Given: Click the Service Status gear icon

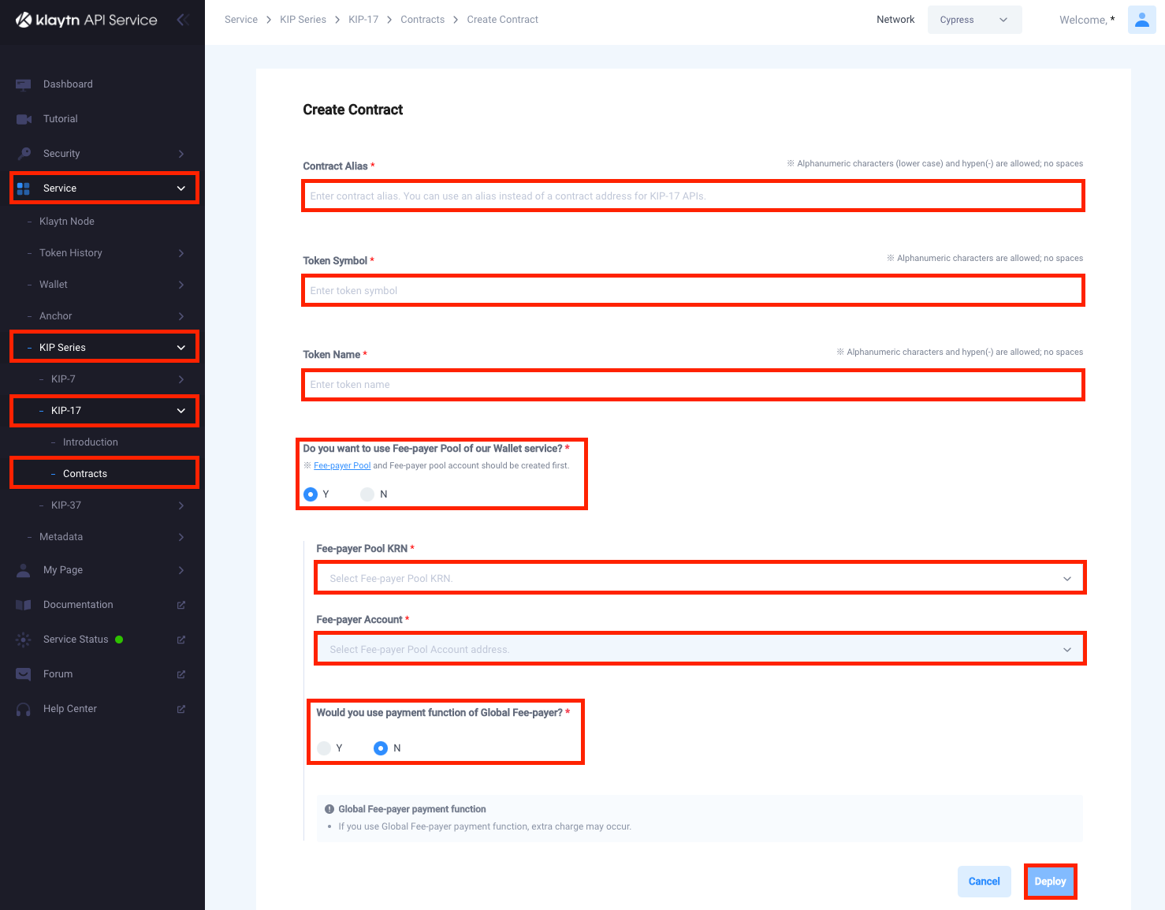Looking at the screenshot, I should pos(24,640).
